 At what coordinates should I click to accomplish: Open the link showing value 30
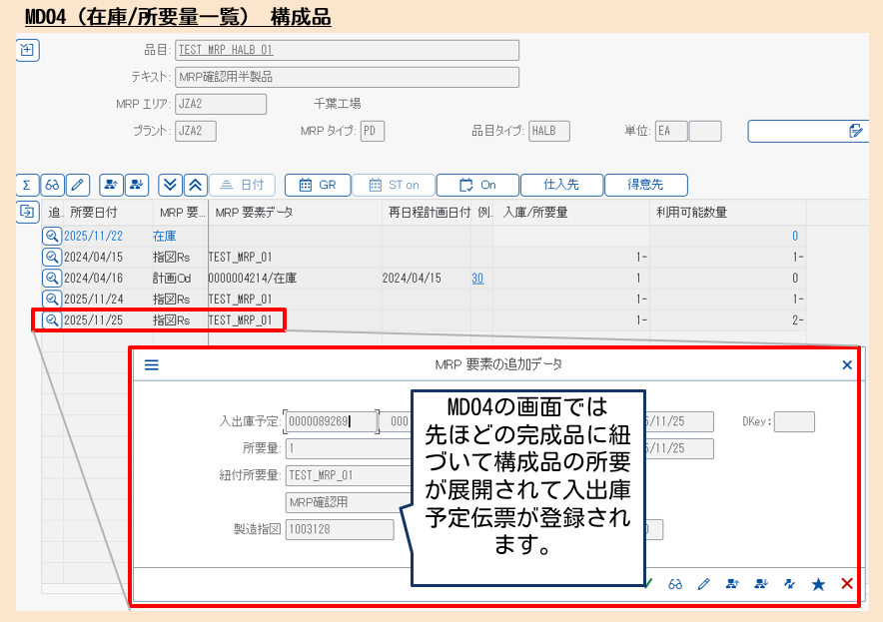click(x=476, y=278)
